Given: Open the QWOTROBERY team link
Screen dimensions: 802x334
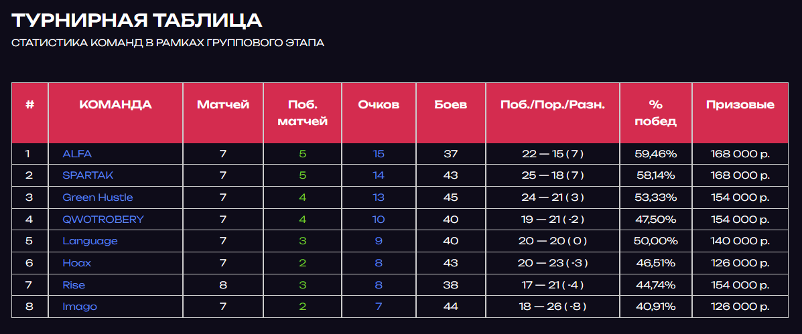Looking at the screenshot, I should click(x=103, y=220).
